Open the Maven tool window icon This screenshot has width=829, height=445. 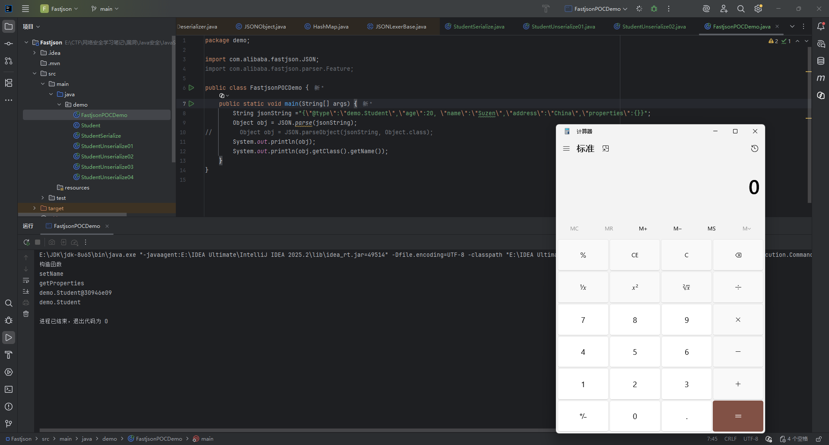click(821, 78)
